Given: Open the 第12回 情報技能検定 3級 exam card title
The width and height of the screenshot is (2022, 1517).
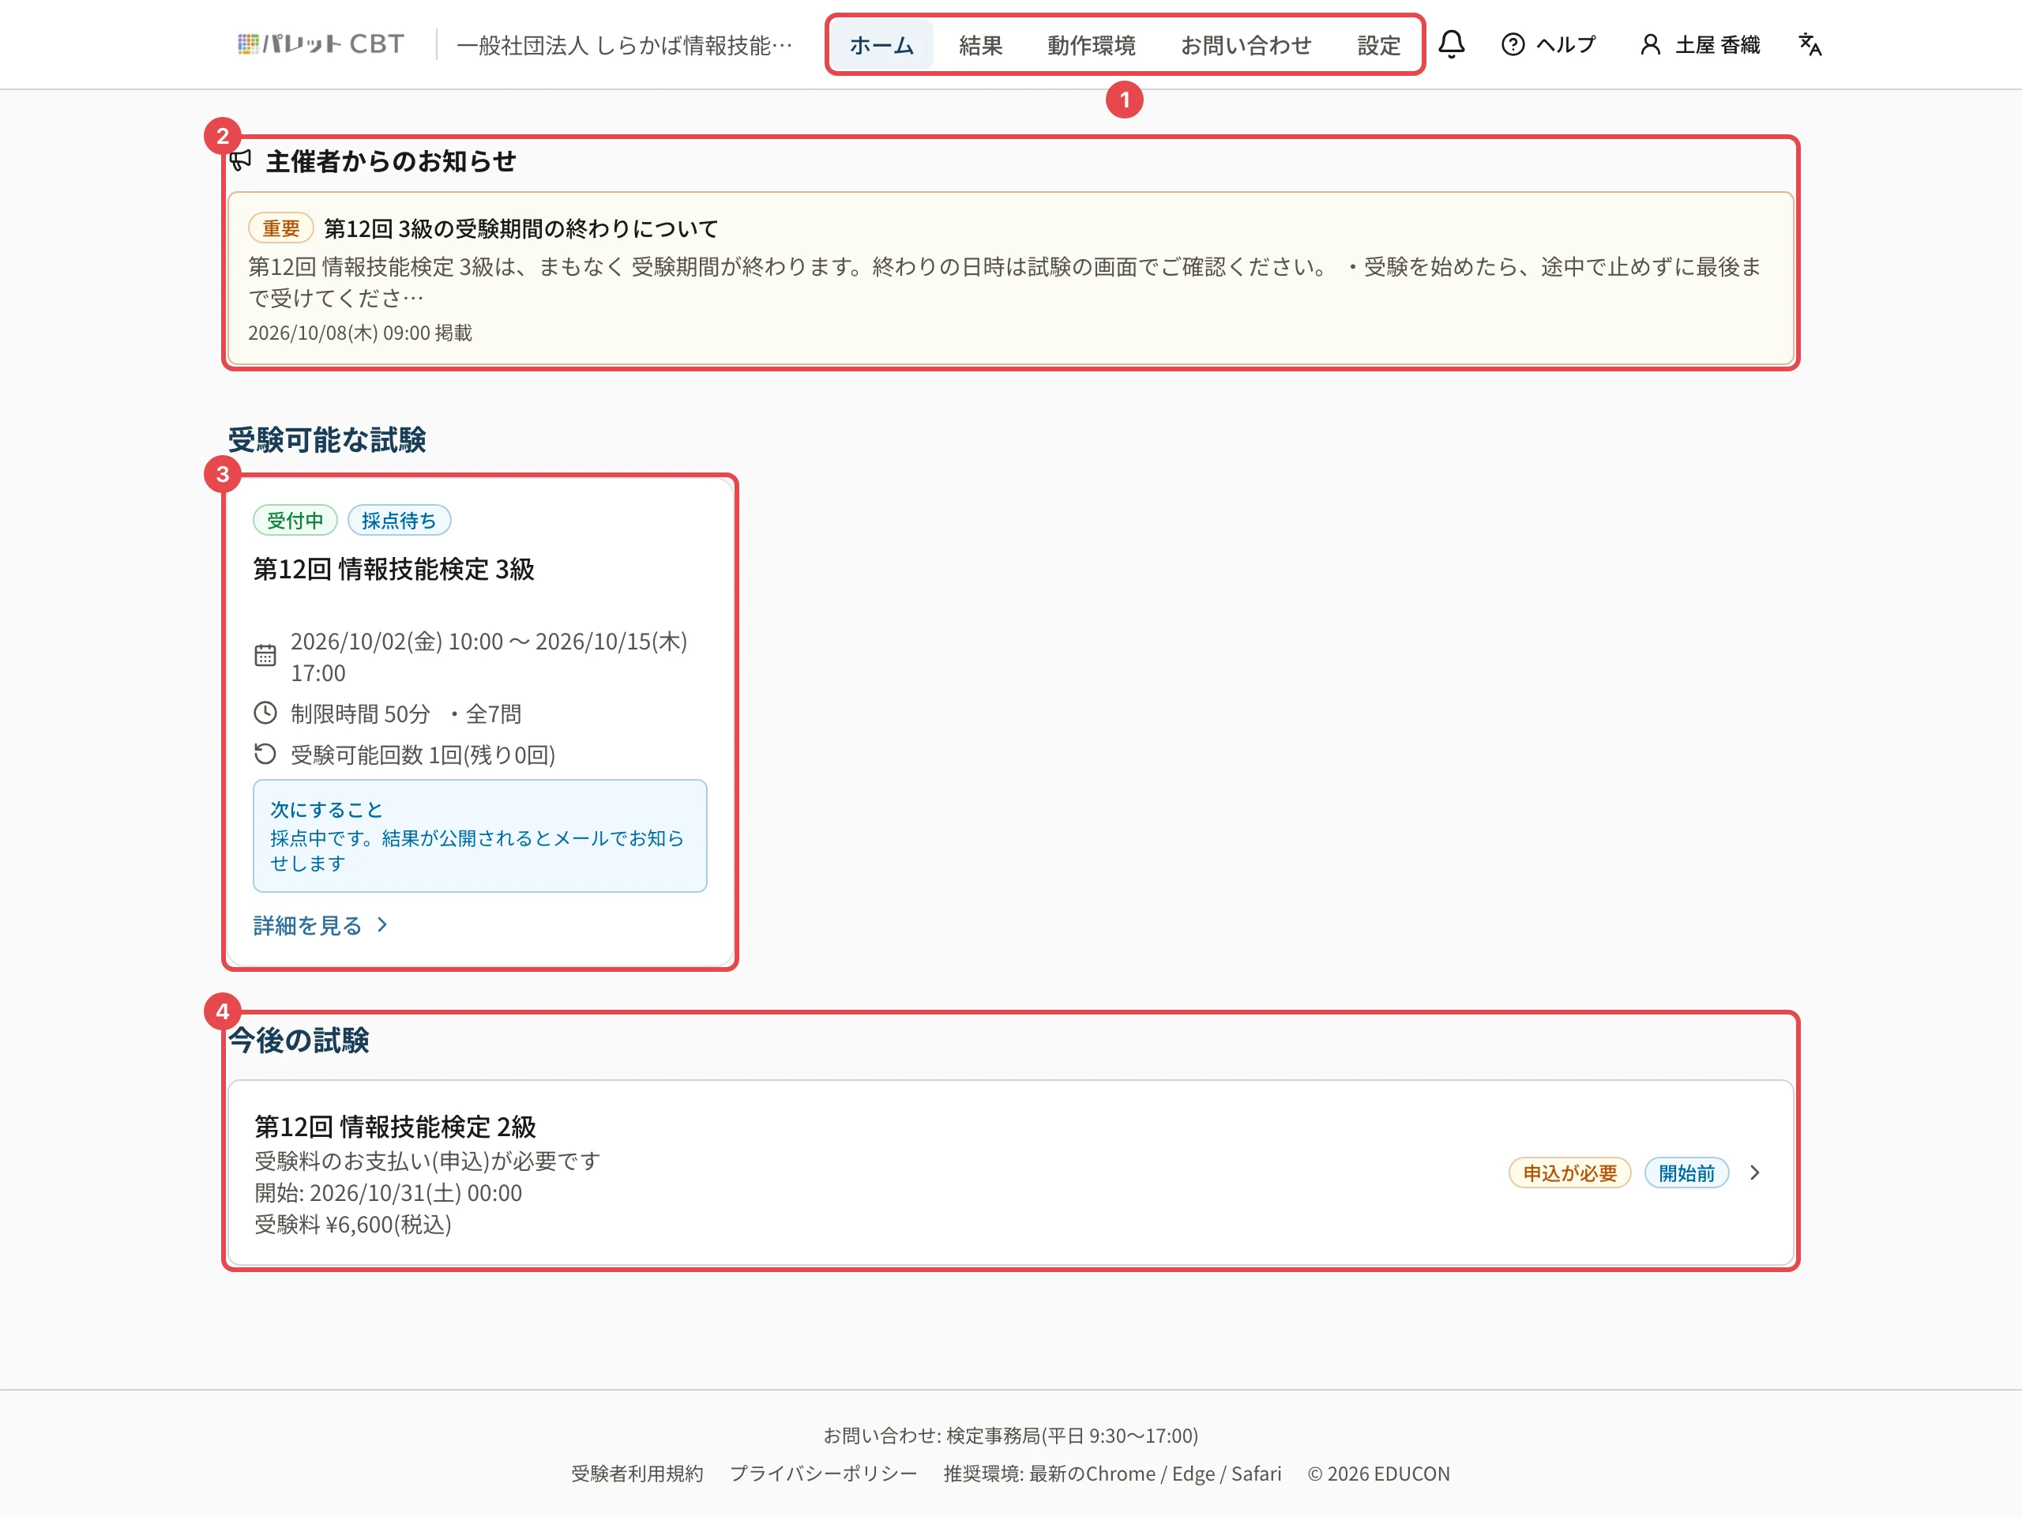Looking at the screenshot, I should [393, 569].
